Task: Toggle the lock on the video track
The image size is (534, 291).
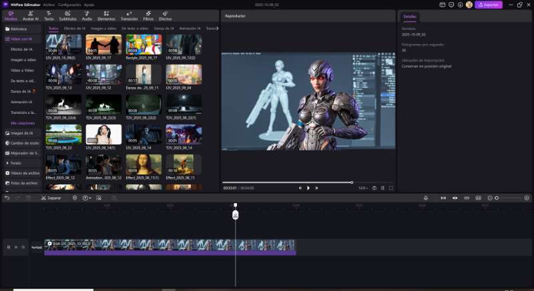Action: (x=8, y=247)
